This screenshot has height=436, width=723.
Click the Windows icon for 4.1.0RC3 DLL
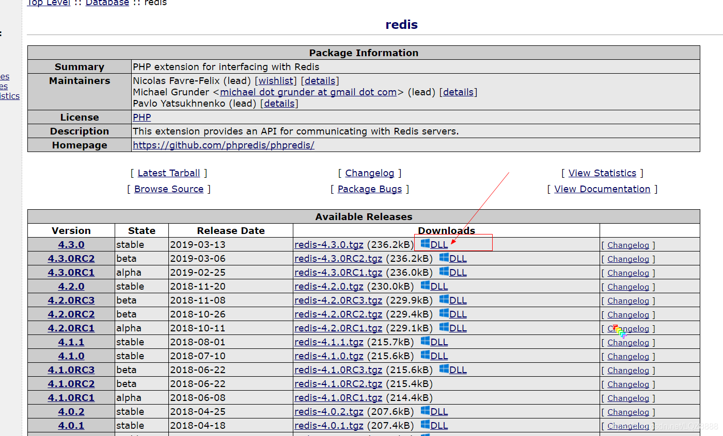click(x=444, y=368)
